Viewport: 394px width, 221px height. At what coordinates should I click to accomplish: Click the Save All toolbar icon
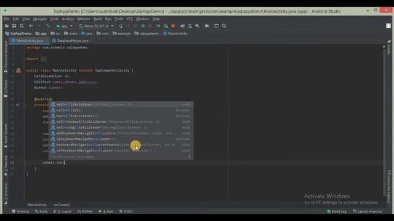[14, 26]
